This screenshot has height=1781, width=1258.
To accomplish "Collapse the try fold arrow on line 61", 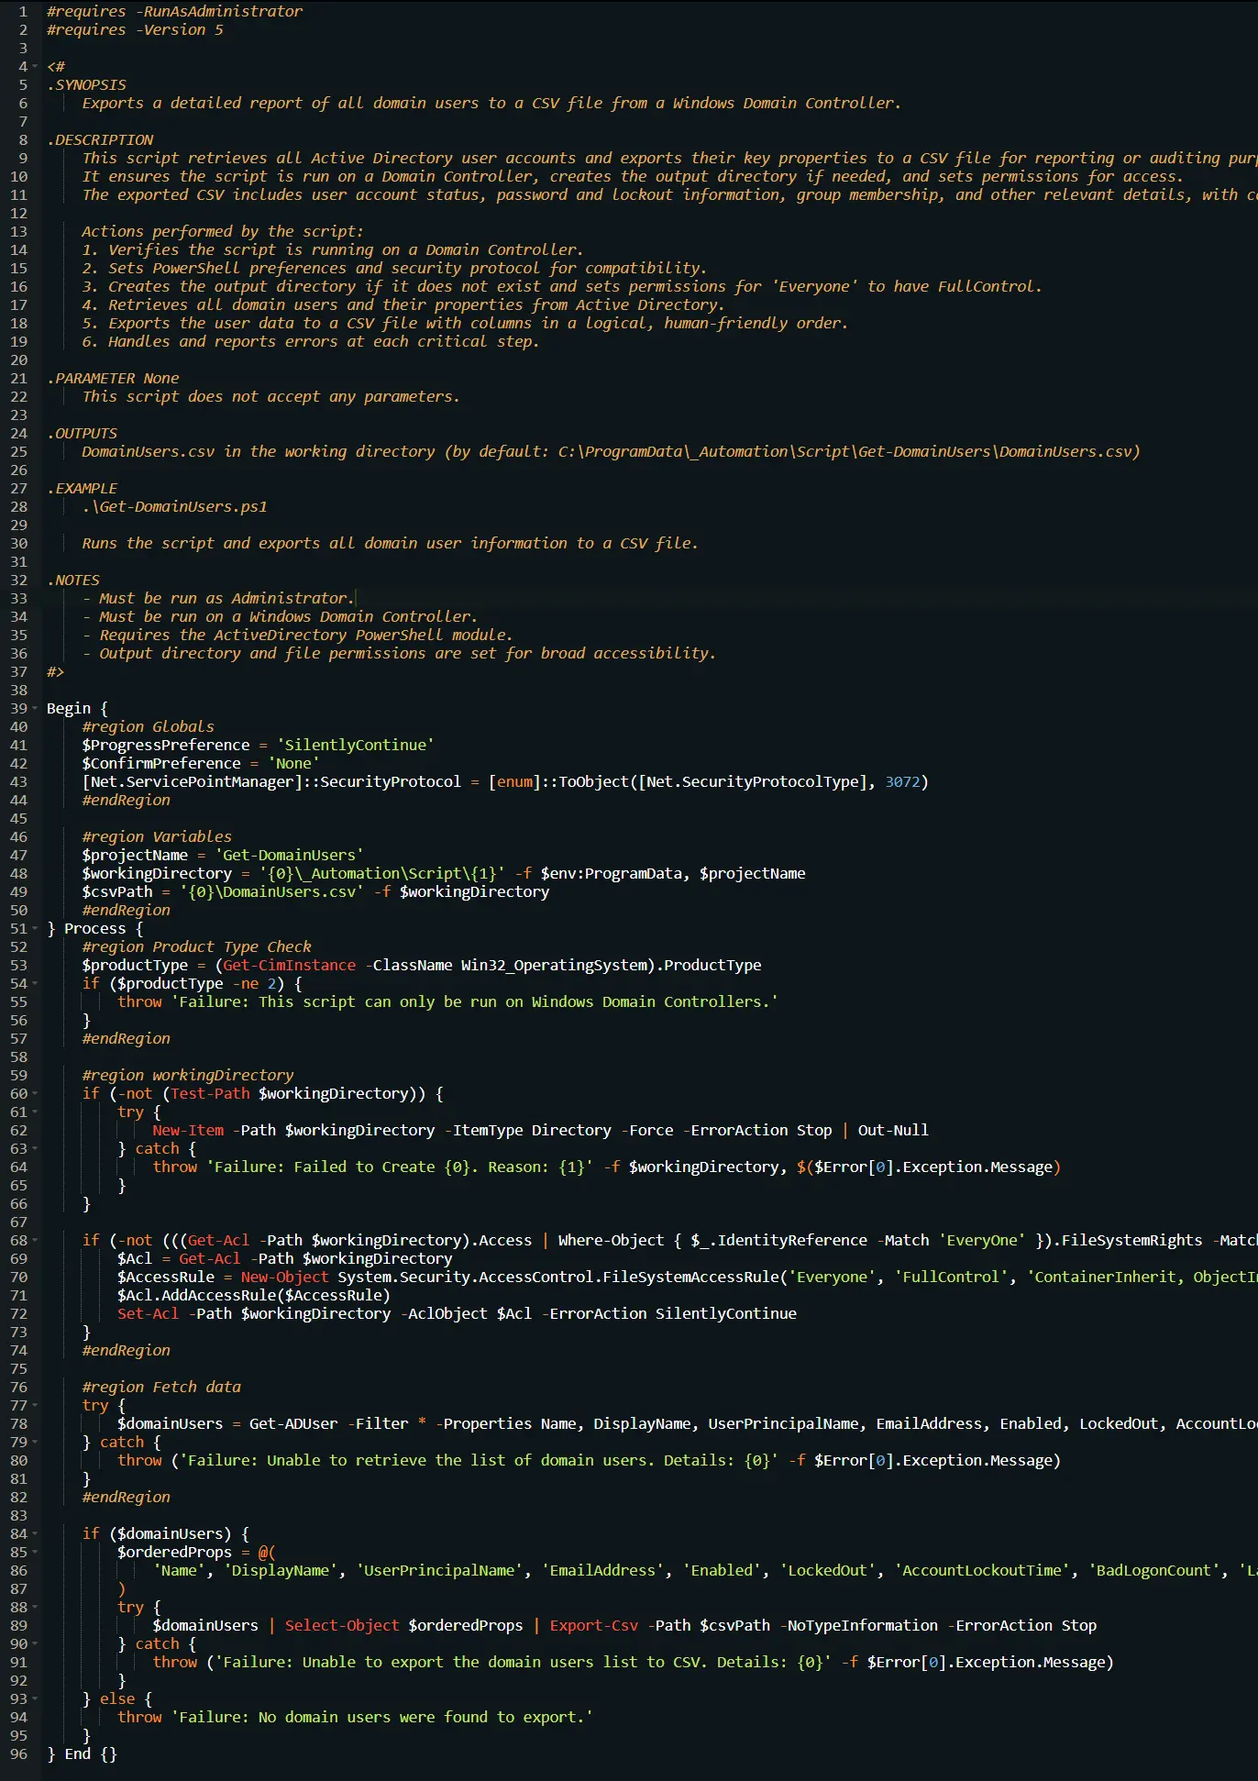I will 35,1112.
